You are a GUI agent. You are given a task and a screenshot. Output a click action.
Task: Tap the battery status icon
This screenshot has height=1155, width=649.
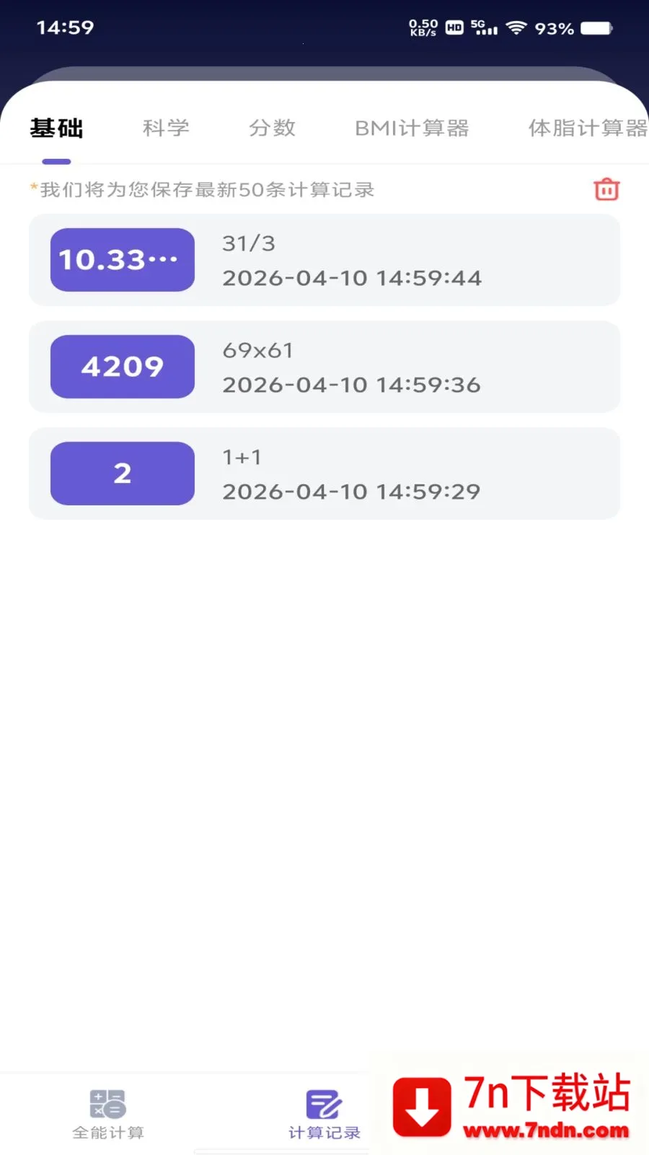596,28
